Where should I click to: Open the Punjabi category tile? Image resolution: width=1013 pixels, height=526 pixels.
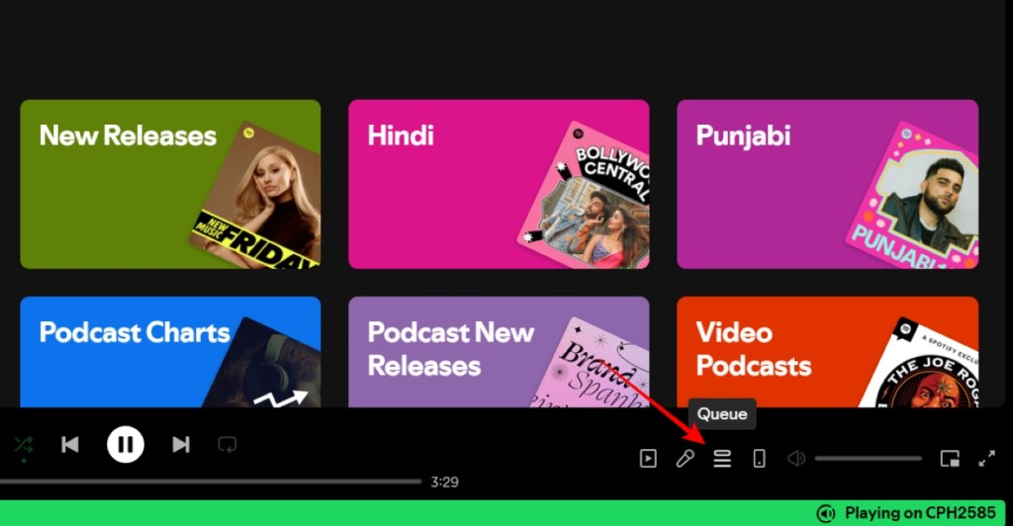[x=827, y=184]
